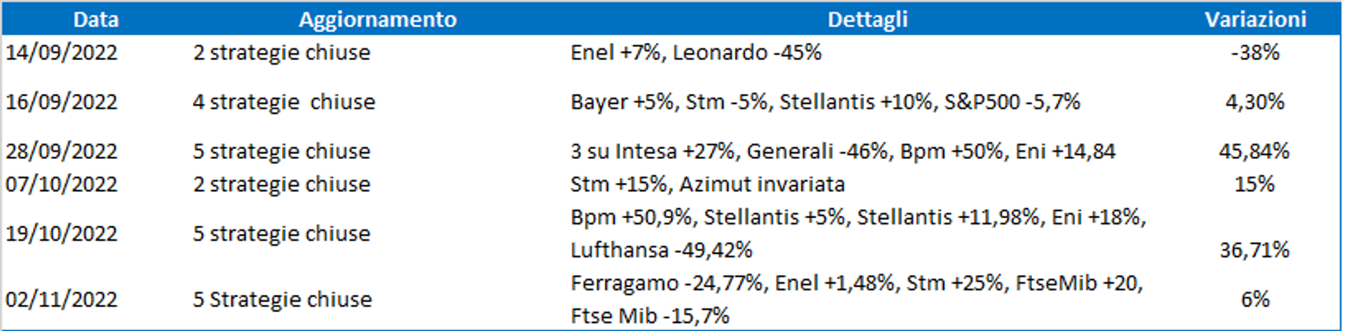This screenshot has height=331, width=1346.
Task: Select the date cell 28/09/2022
Action: 62,152
